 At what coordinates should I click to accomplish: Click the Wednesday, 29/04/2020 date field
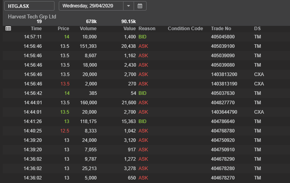tap(91, 6)
